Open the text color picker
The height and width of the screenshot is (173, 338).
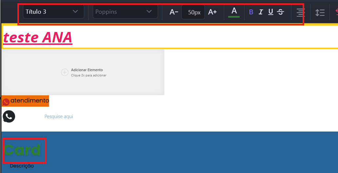pos(234,12)
